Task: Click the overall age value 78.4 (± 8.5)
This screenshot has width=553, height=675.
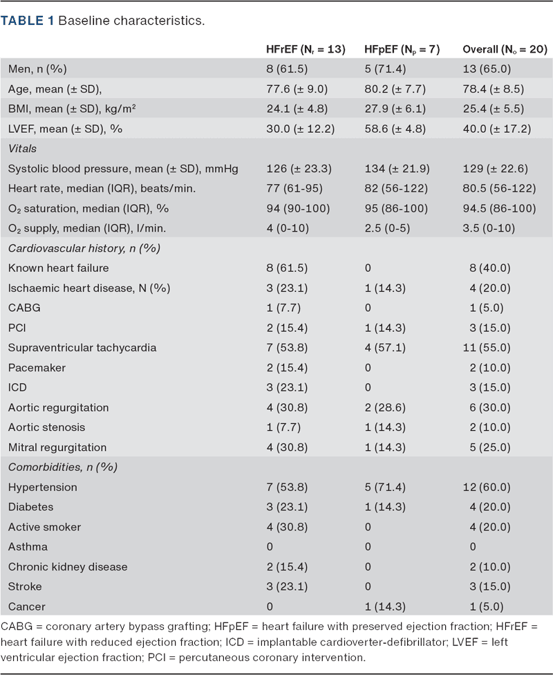Action: (494, 89)
